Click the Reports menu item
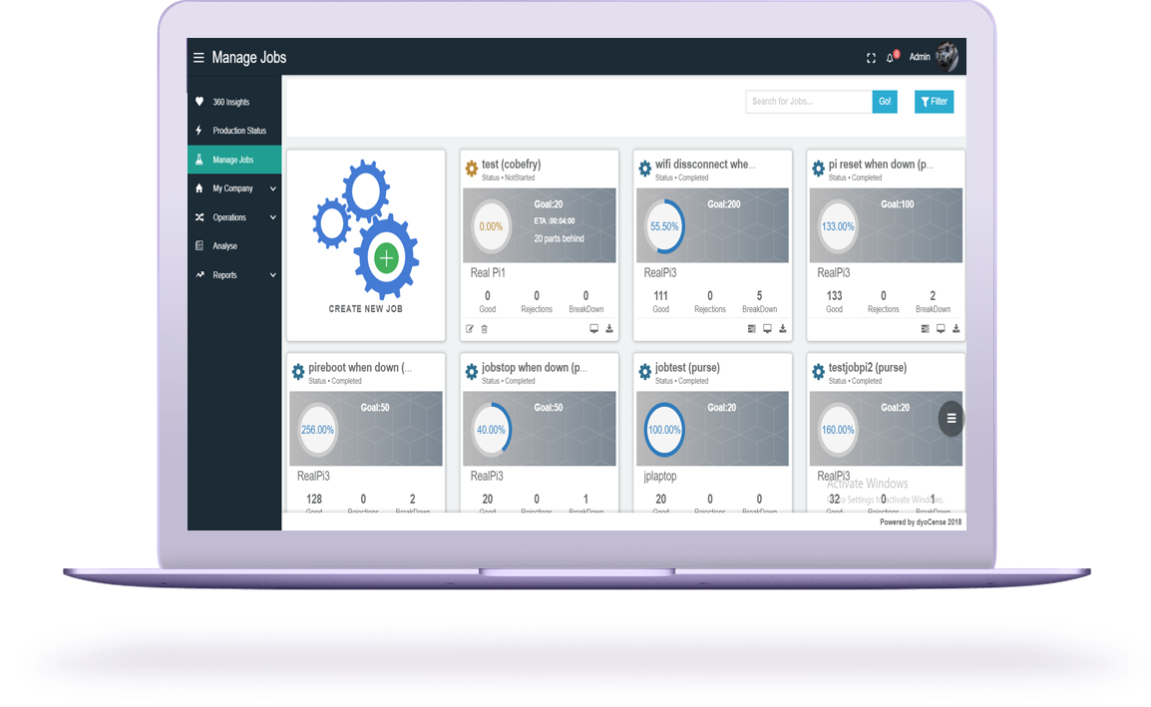1151x707 pixels. 224,275
